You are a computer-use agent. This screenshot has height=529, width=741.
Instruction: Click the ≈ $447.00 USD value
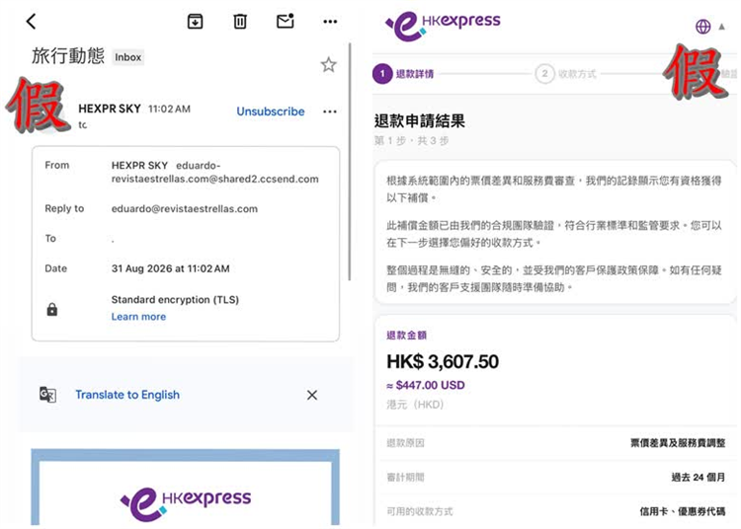pos(426,385)
